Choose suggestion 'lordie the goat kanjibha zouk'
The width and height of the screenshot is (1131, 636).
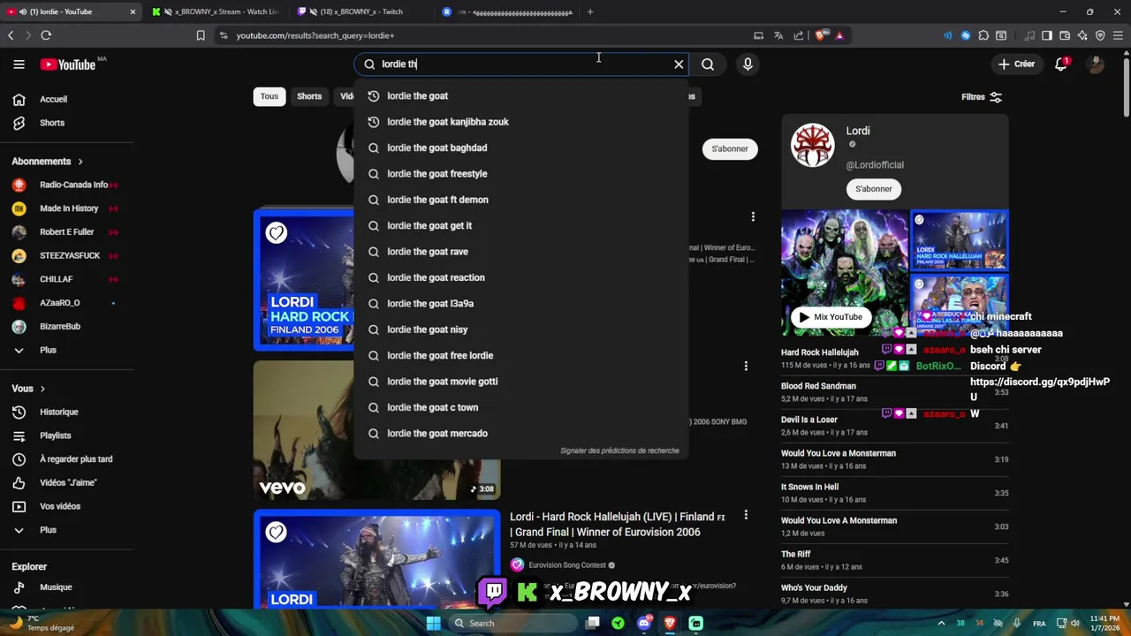point(520,122)
